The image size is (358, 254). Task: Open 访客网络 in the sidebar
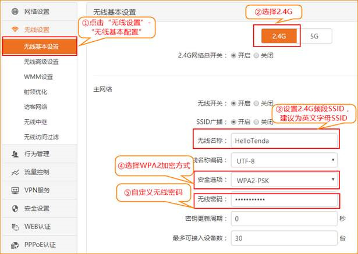click(36, 107)
